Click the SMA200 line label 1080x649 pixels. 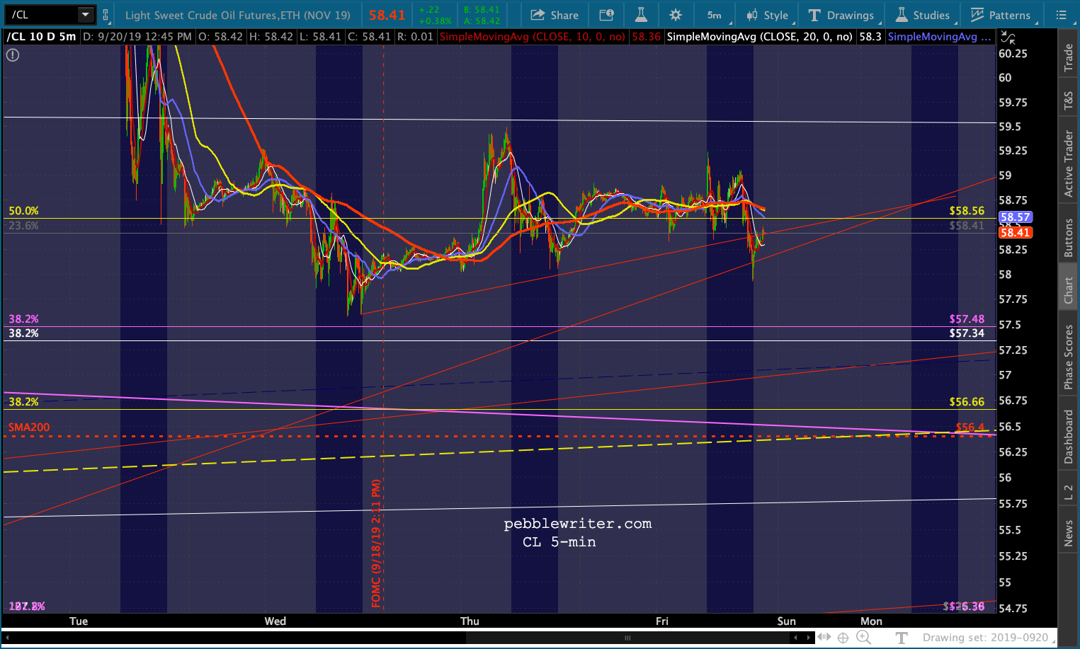tap(29, 427)
